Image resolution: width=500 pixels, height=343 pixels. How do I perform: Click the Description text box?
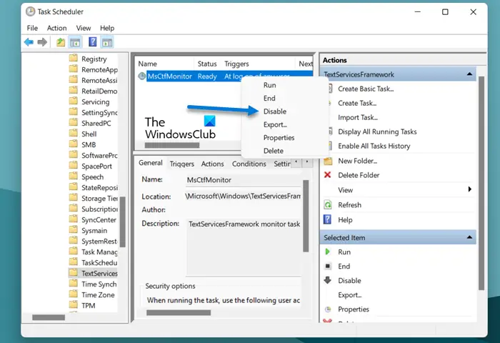244,247
